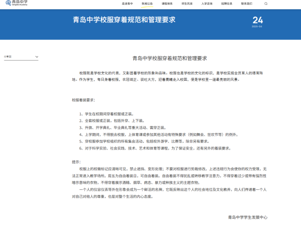Expand the share dropdown in the left sidebar
Viewport: 301px width, 227px height.
coord(21,57)
